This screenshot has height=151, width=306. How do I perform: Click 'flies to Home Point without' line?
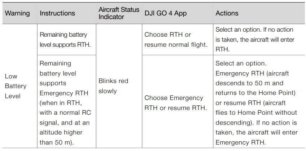point(256,113)
